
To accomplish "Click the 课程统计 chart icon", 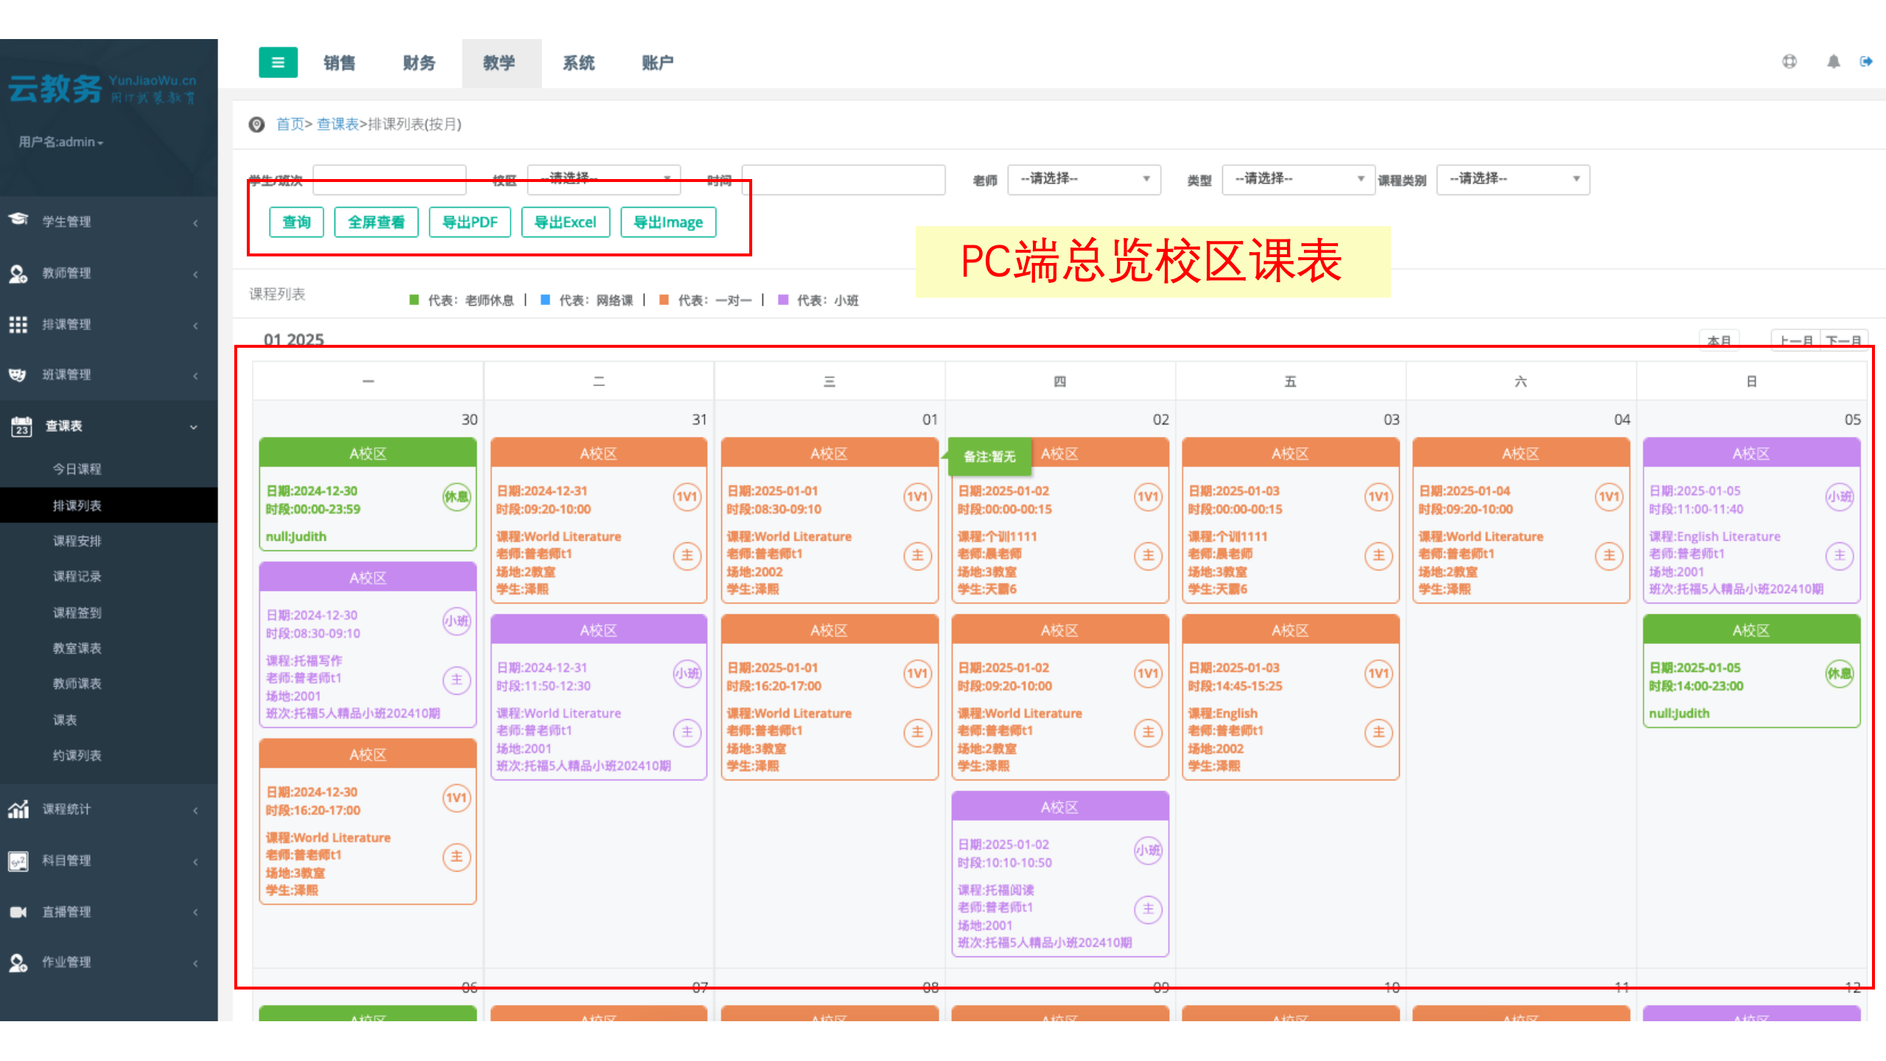I will (x=18, y=809).
